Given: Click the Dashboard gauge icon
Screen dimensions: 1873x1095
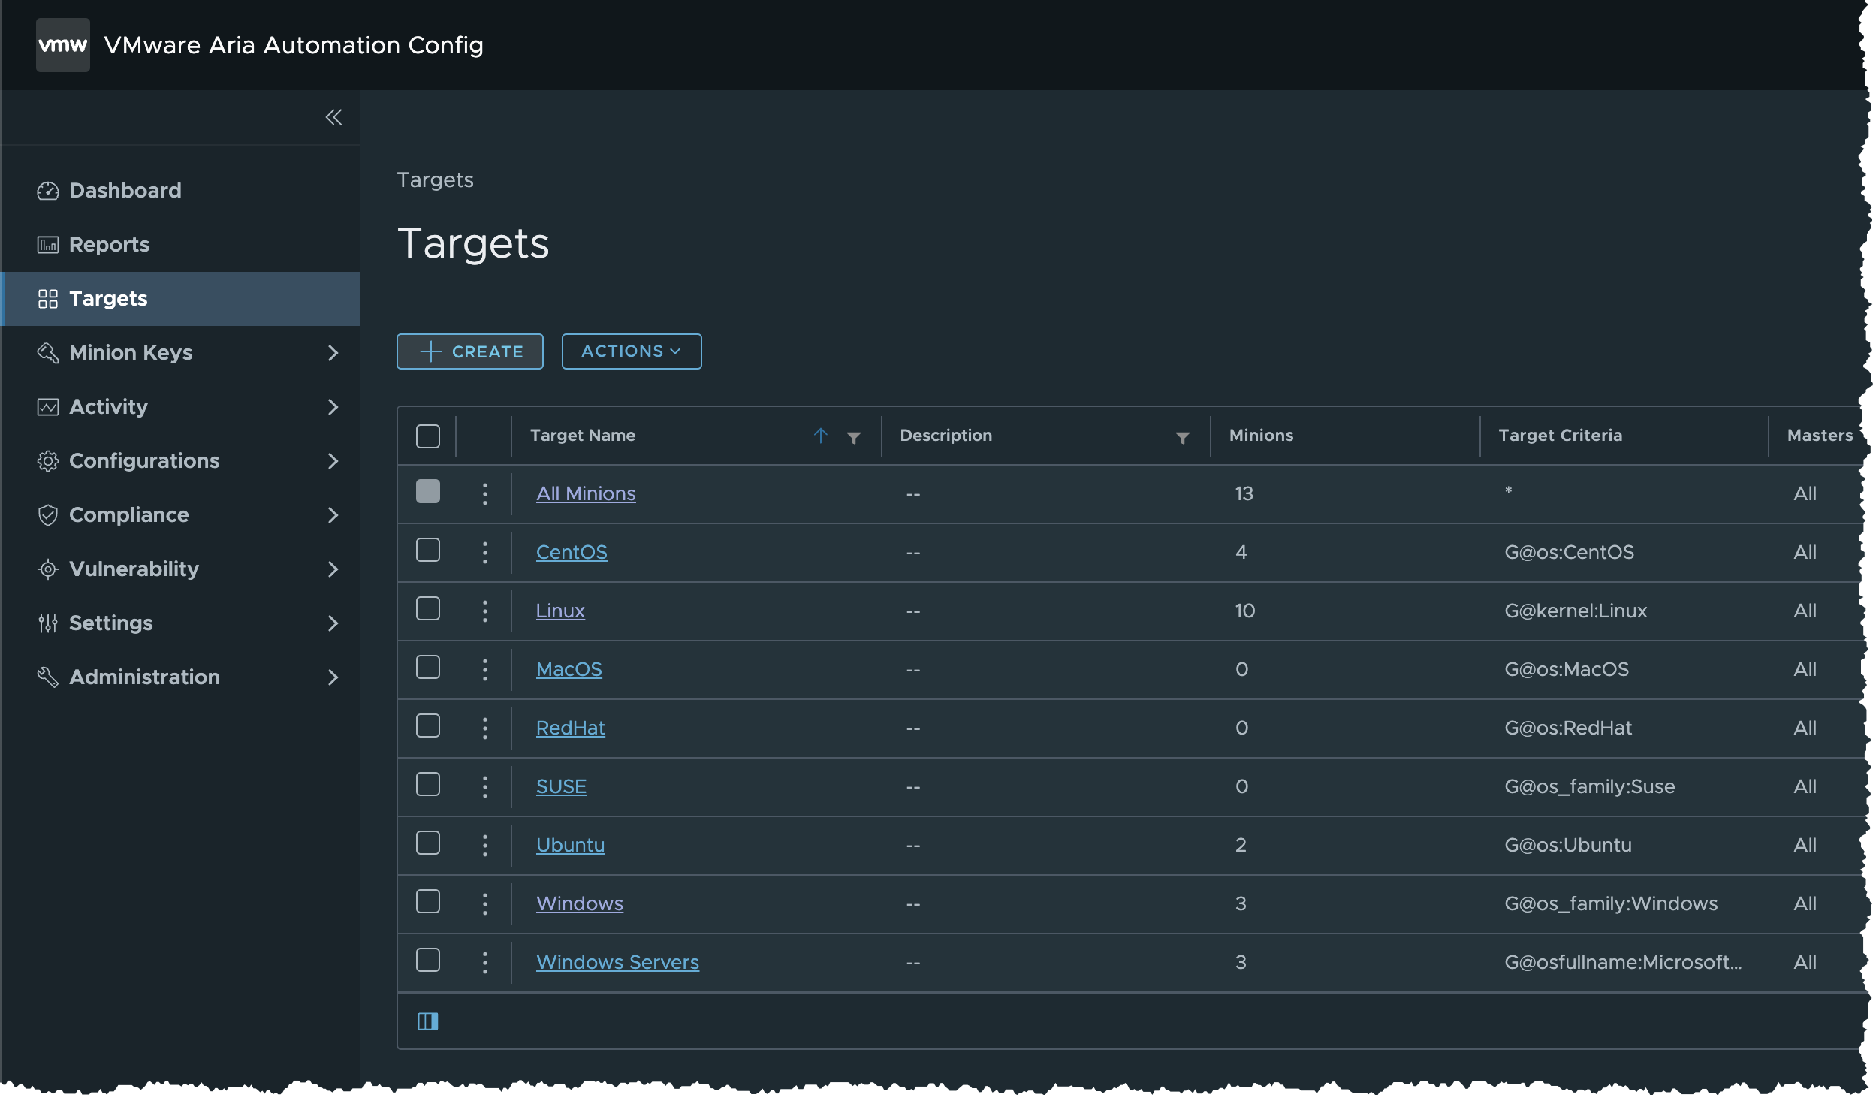Looking at the screenshot, I should tap(48, 191).
